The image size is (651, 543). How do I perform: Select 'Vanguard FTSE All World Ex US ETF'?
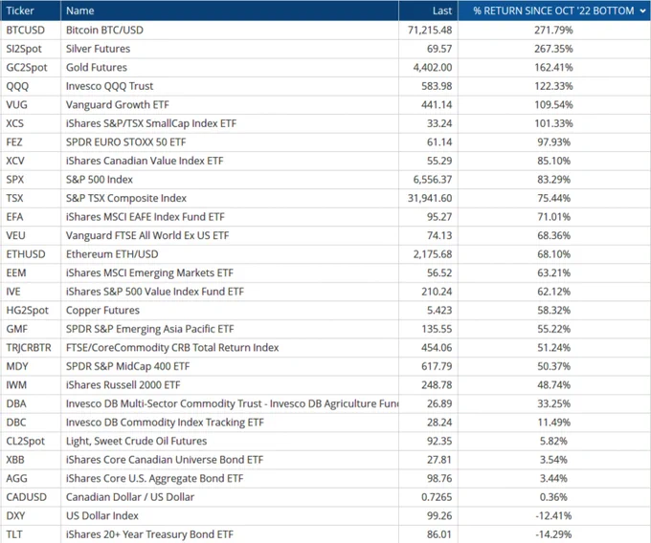[x=147, y=235]
